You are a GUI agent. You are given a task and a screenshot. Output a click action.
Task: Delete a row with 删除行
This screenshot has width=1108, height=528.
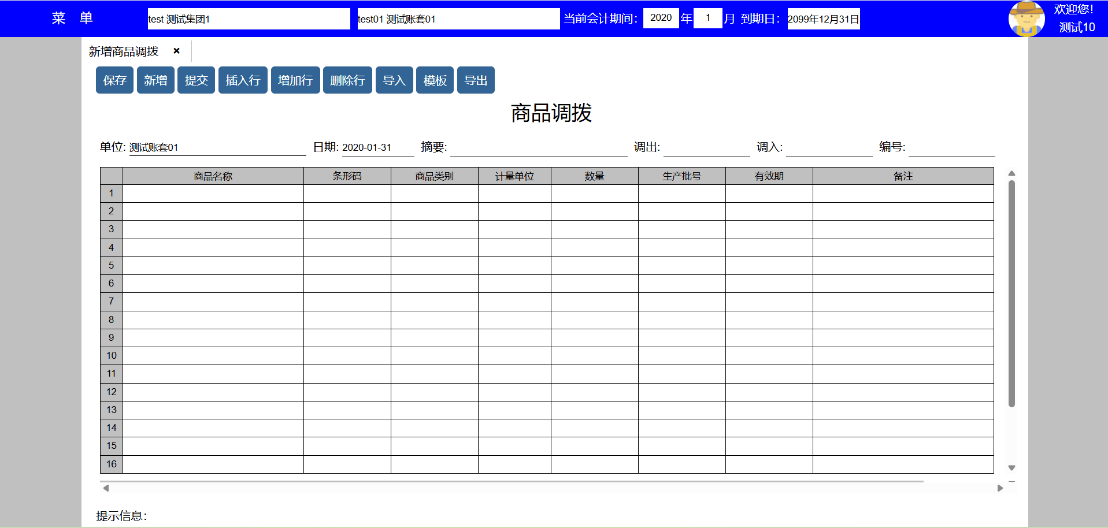pos(347,80)
